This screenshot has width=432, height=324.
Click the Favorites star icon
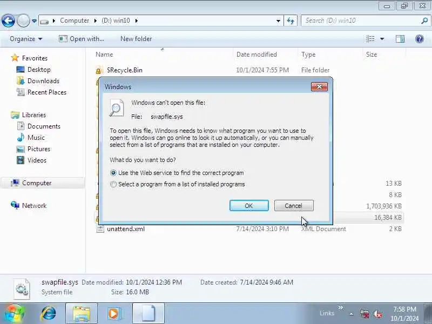(15, 58)
